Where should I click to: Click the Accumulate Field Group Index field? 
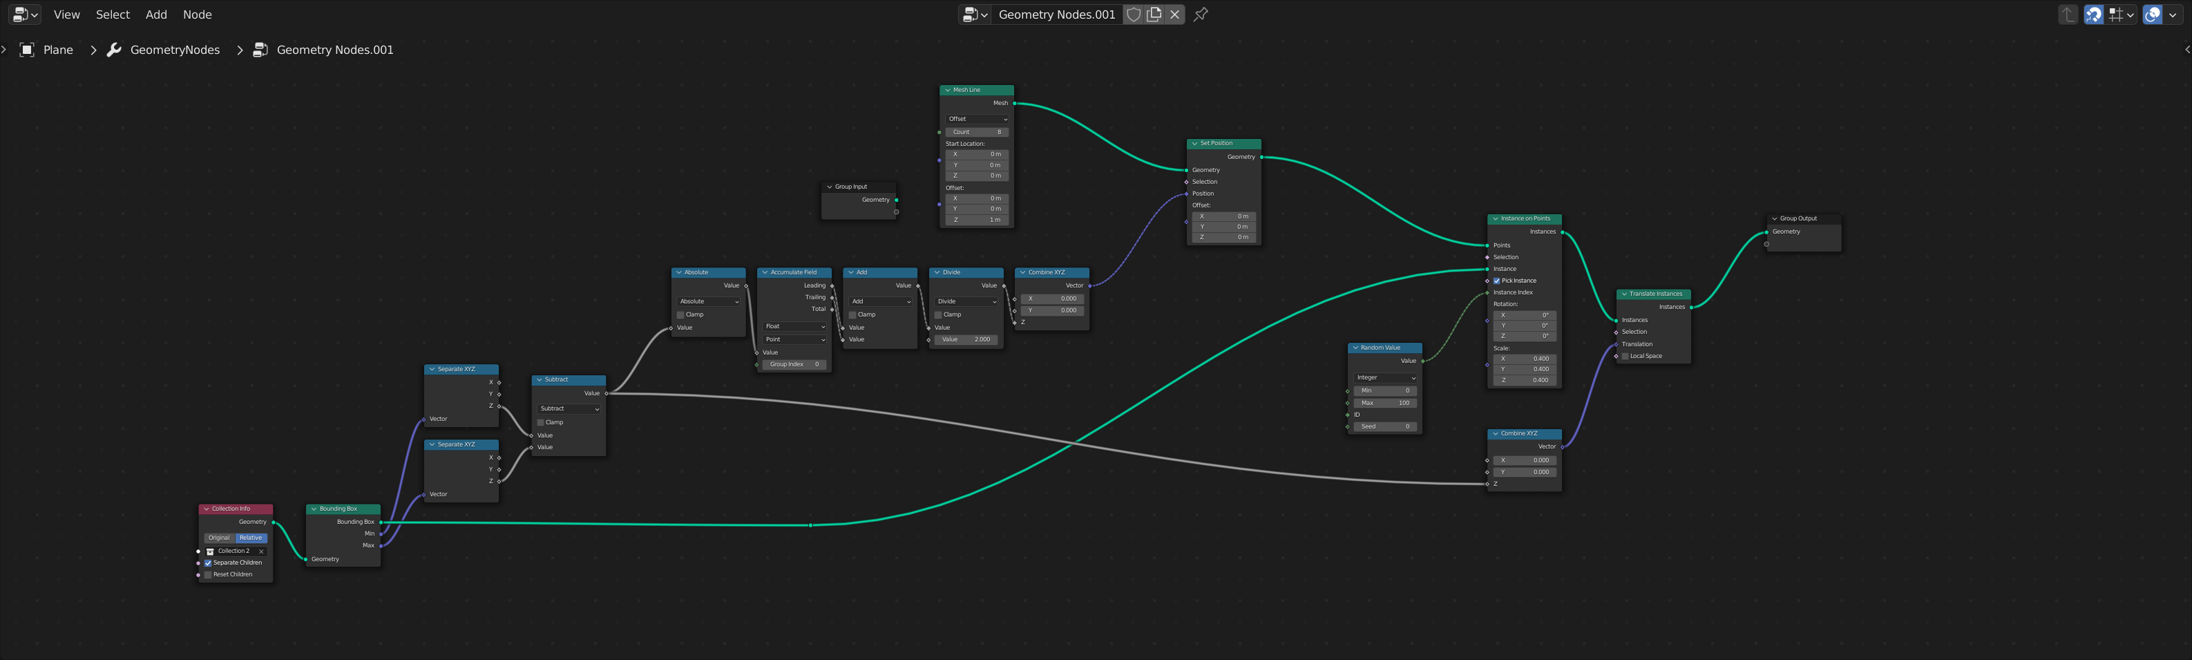(794, 364)
